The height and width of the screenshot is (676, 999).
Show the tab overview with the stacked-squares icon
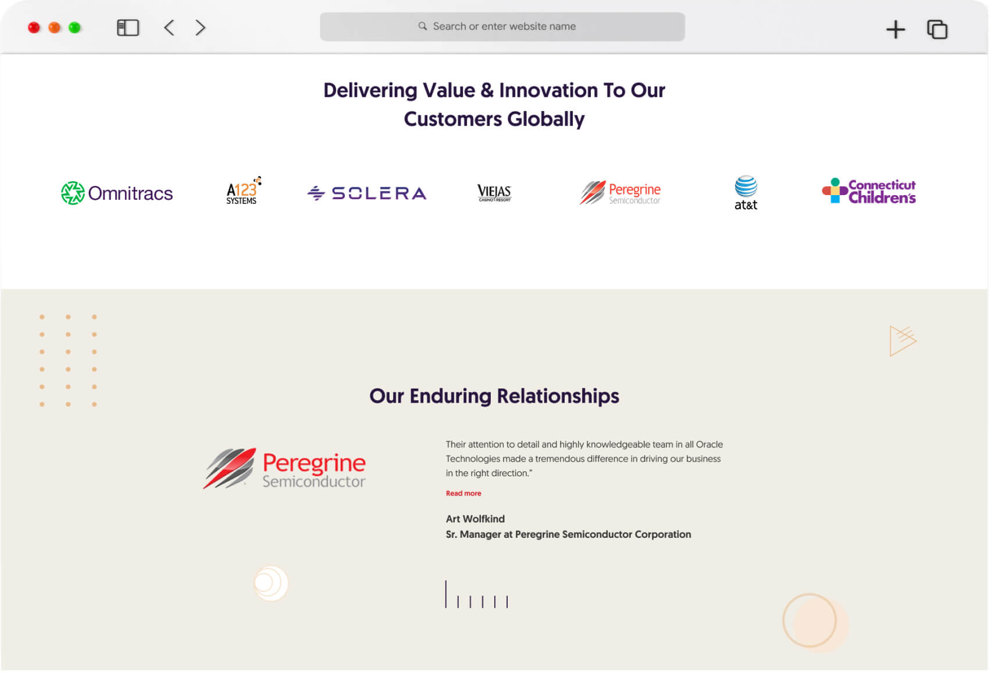(936, 28)
